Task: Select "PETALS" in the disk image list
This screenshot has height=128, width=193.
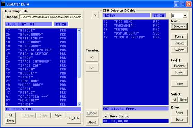Action: [41, 92]
